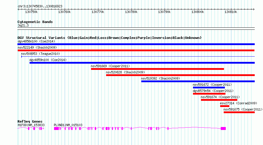Click the red bar under nsv591674

point(219,100)
